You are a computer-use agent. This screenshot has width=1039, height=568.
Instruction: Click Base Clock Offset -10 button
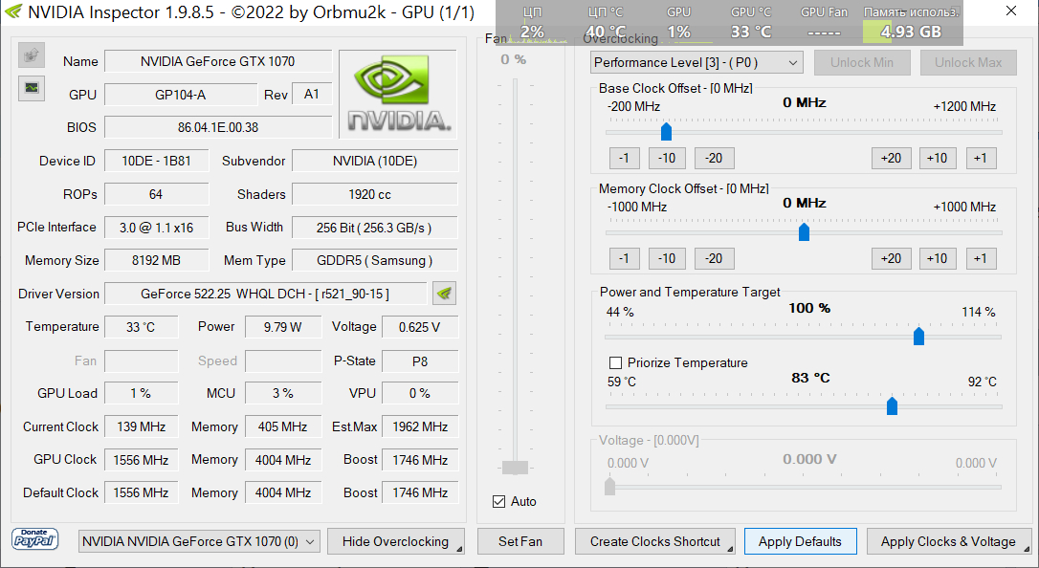667,158
